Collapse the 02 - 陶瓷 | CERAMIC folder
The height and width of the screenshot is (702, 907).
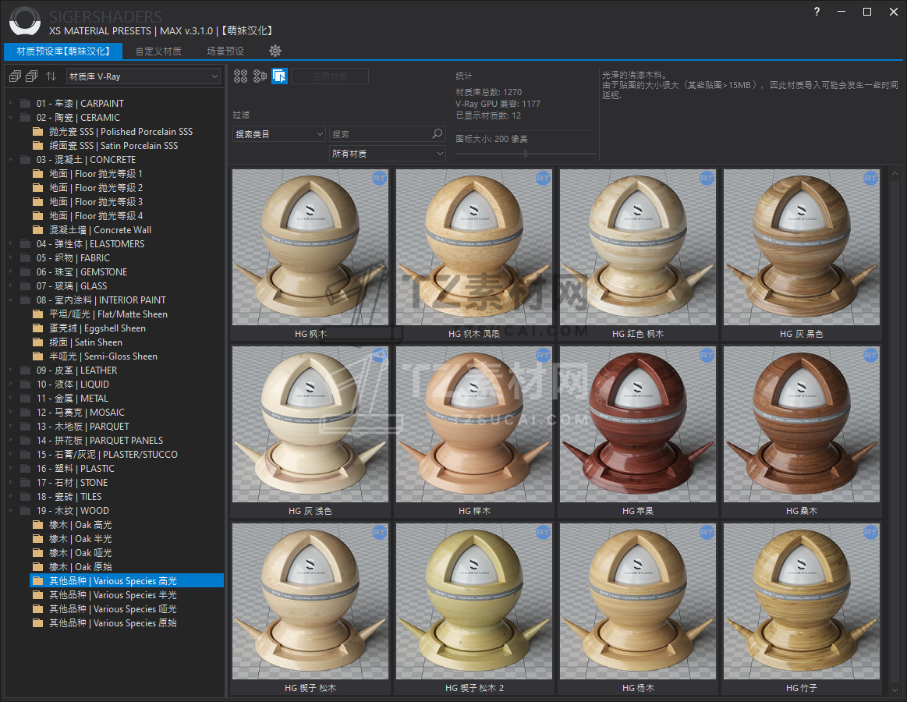tap(10, 118)
